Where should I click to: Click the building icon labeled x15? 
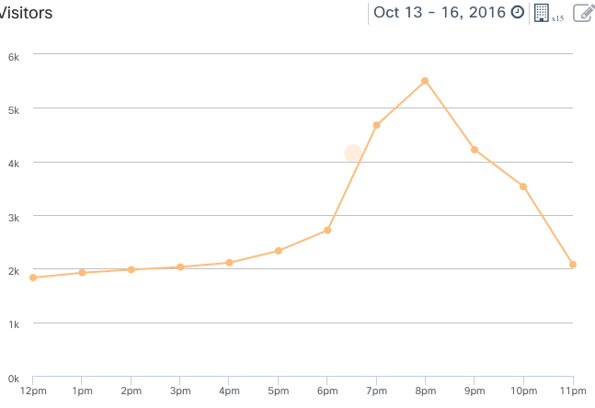point(542,12)
